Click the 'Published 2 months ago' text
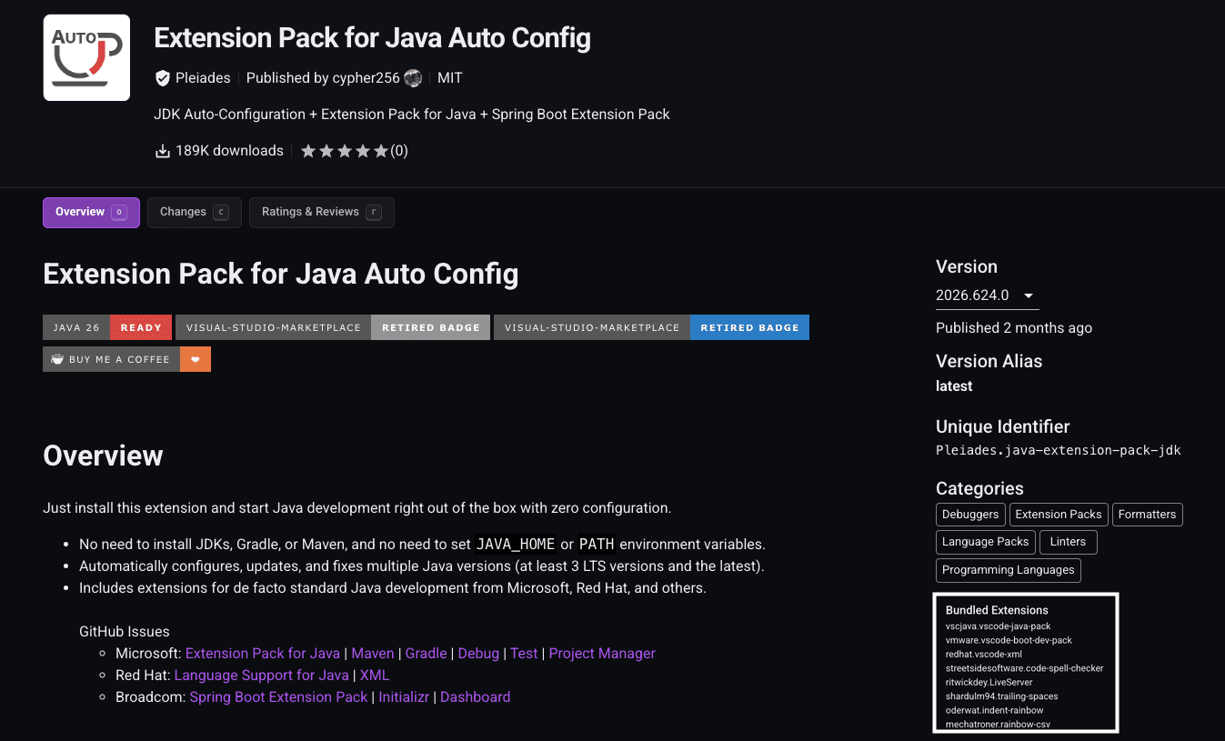The height and width of the screenshot is (741, 1225). click(x=1014, y=328)
